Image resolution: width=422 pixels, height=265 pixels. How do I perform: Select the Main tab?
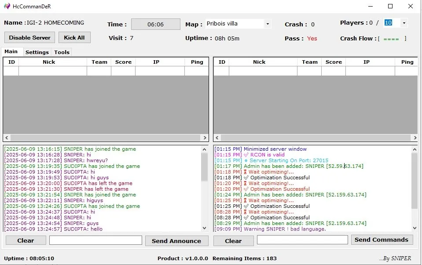click(x=12, y=51)
